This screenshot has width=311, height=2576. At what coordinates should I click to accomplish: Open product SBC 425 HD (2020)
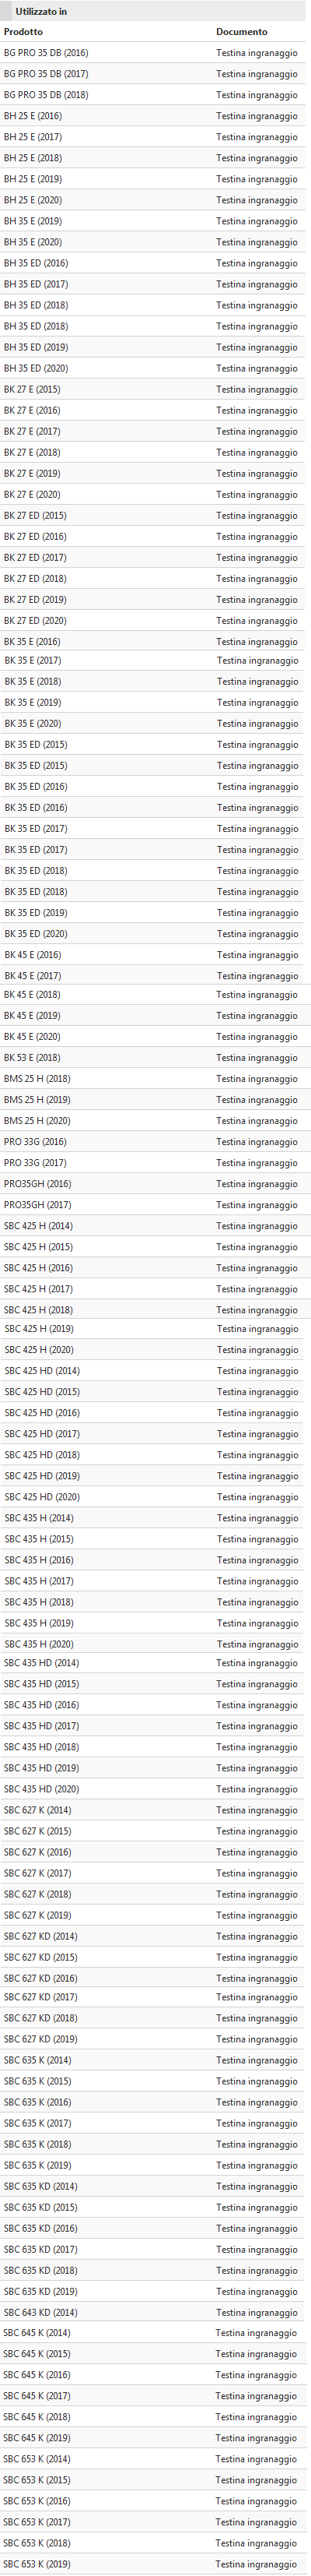point(42,1496)
